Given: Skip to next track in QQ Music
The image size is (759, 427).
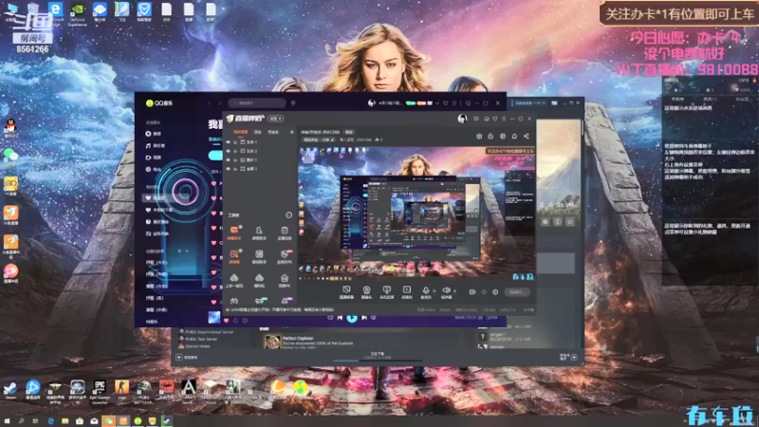Looking at the screenshot, I should click(x=364, y=318).
